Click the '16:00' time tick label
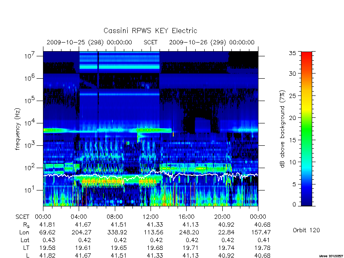The image size is (344, 258). click(x=186, y=217)
